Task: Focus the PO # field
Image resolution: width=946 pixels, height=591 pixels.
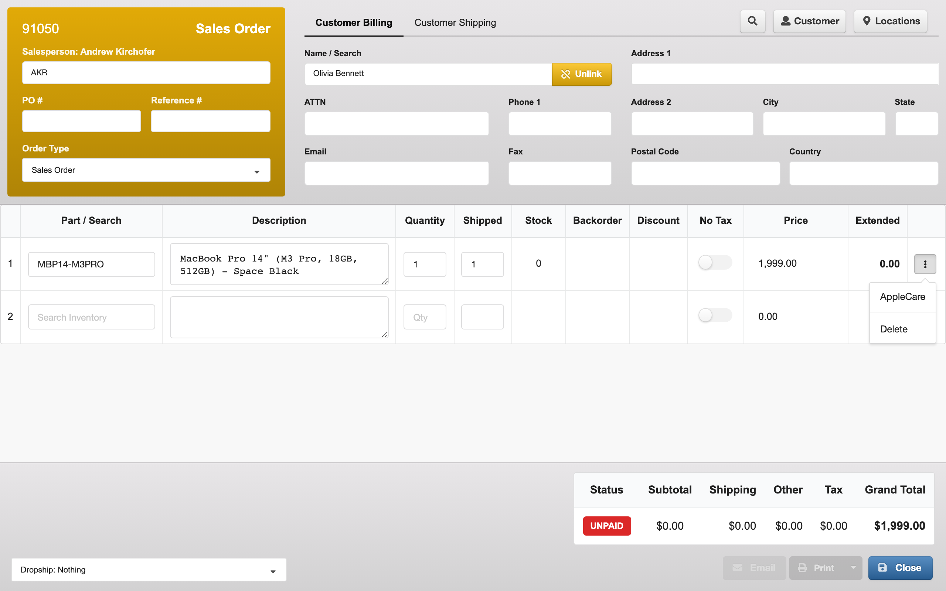Action: point(81,121)
